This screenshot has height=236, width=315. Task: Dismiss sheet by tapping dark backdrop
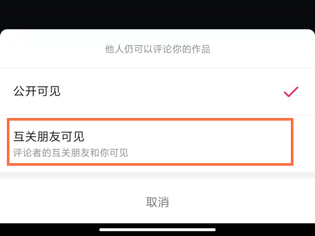157,13
